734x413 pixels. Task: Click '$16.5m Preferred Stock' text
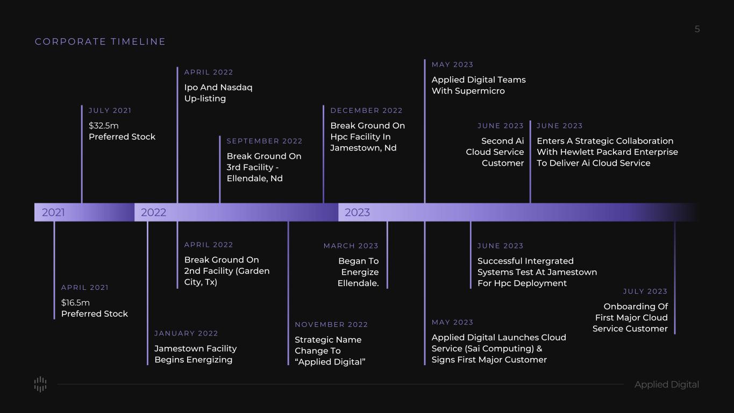pos(95,308)
